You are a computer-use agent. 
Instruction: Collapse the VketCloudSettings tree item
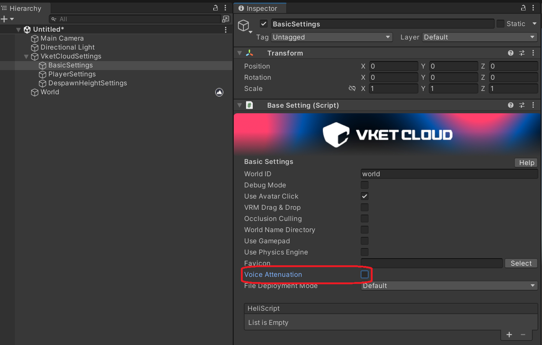pyautogui.click(x=26, y=57)
